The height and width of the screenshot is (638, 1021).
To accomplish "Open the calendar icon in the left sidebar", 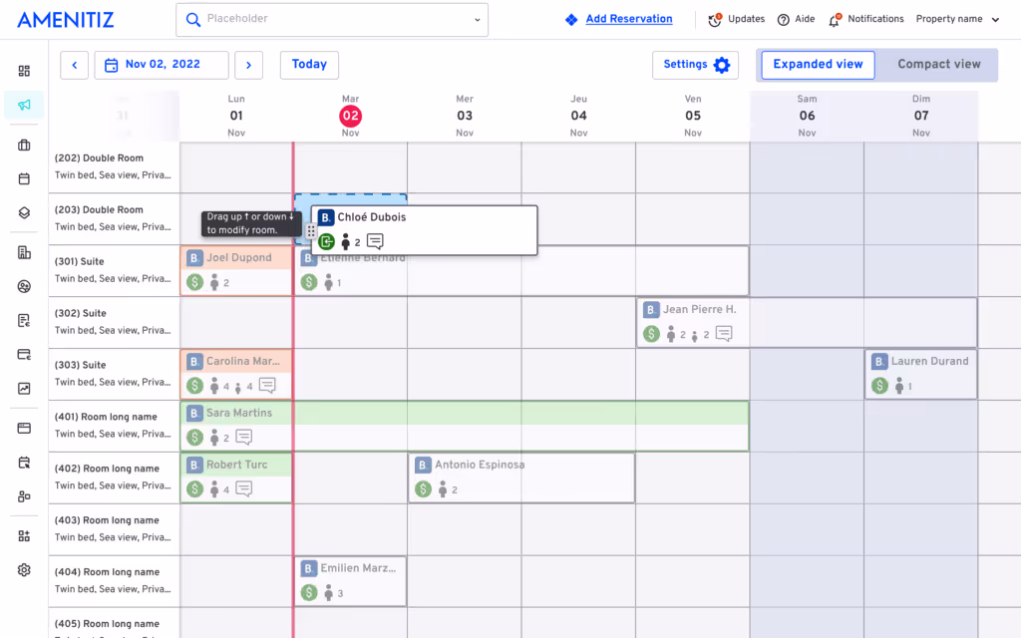I will tap(22, 178).
